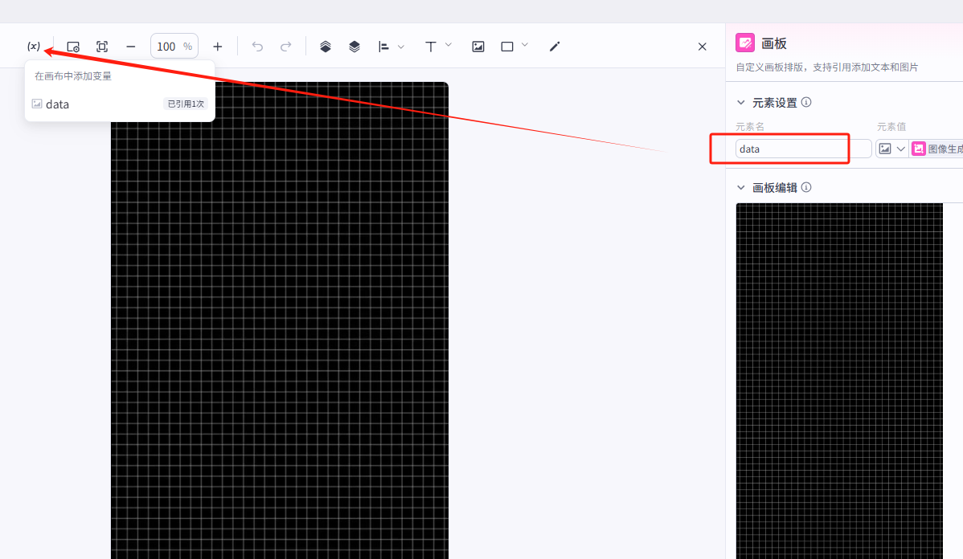
Task: Click the undo arrow
Action: (257, 47)
